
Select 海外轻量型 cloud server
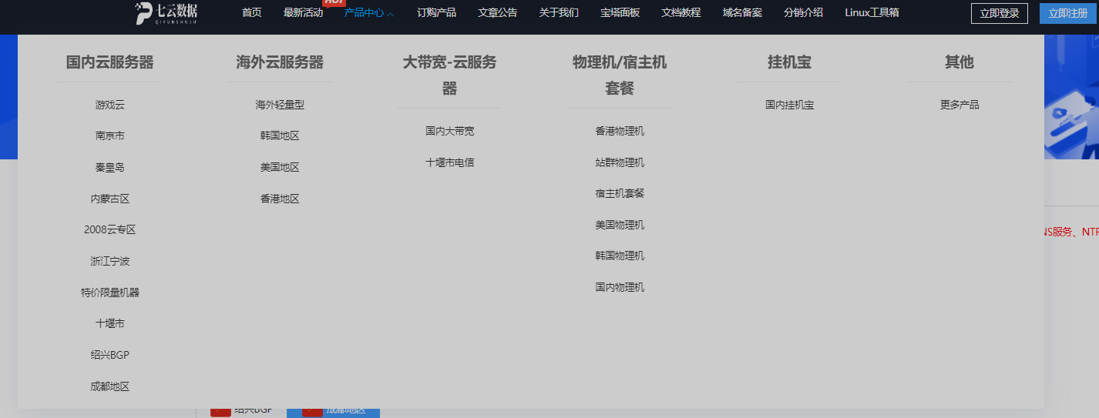coord(280,105)
